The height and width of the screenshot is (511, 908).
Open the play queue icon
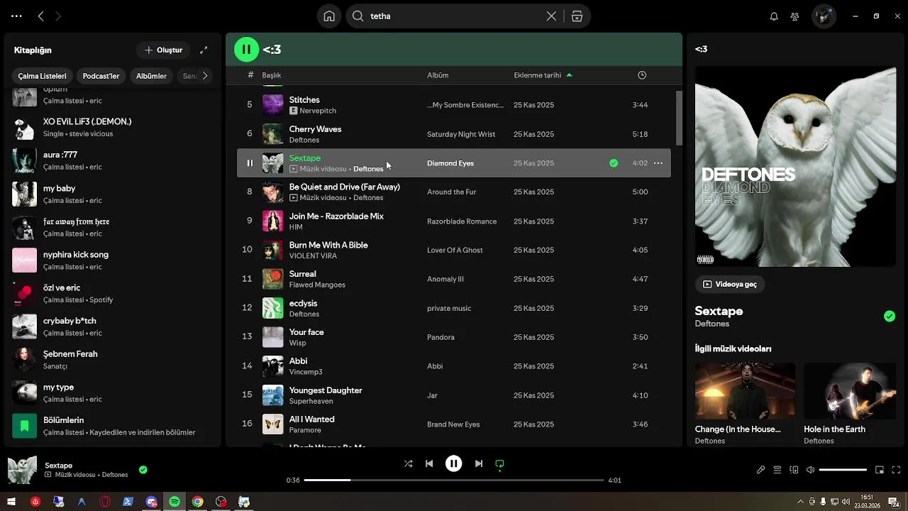[777, 470]
